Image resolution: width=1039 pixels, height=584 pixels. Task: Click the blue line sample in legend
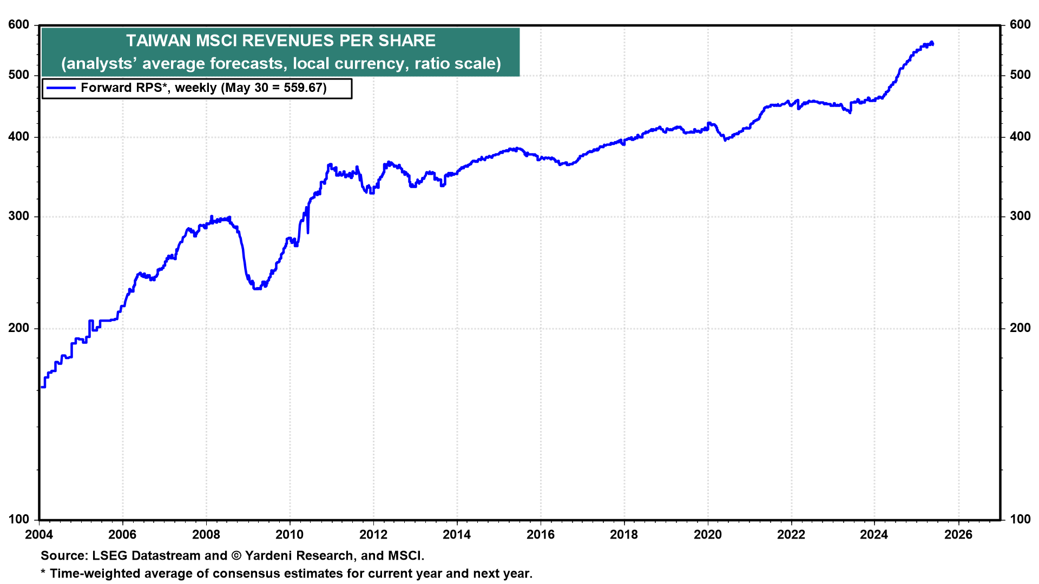(61, 88)
